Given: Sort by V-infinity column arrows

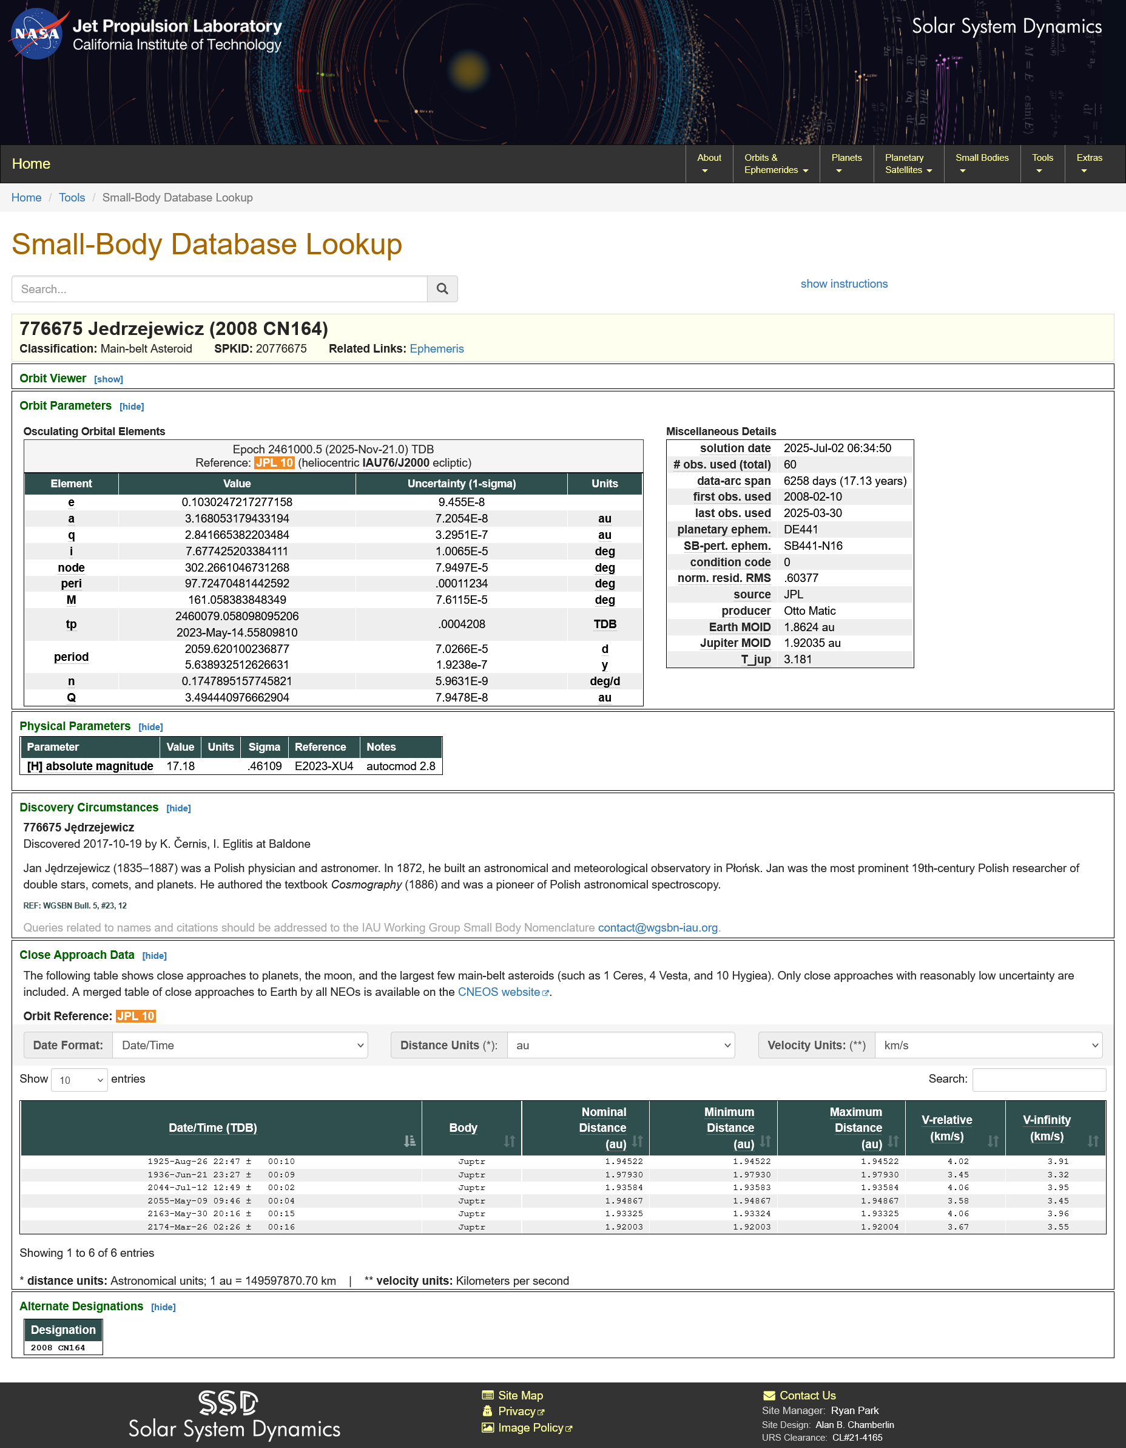Looking at the screenshot, I should (x=1092, y=1141).
